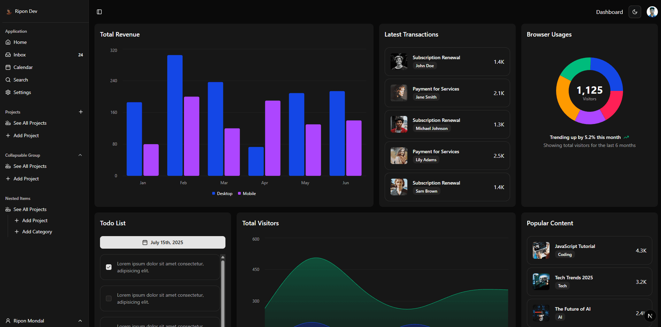This screenshot has height=327, width=661.
Task: Click the round N badge icon
Action: [x=650, y=316]
